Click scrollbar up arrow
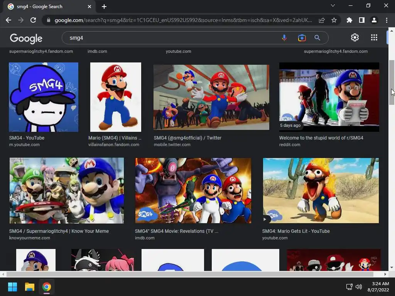 tap(392, 31)
